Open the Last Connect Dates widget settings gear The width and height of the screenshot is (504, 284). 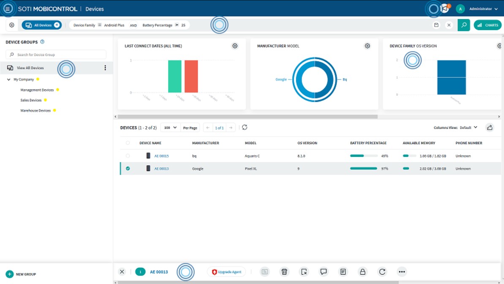[235, 46]
